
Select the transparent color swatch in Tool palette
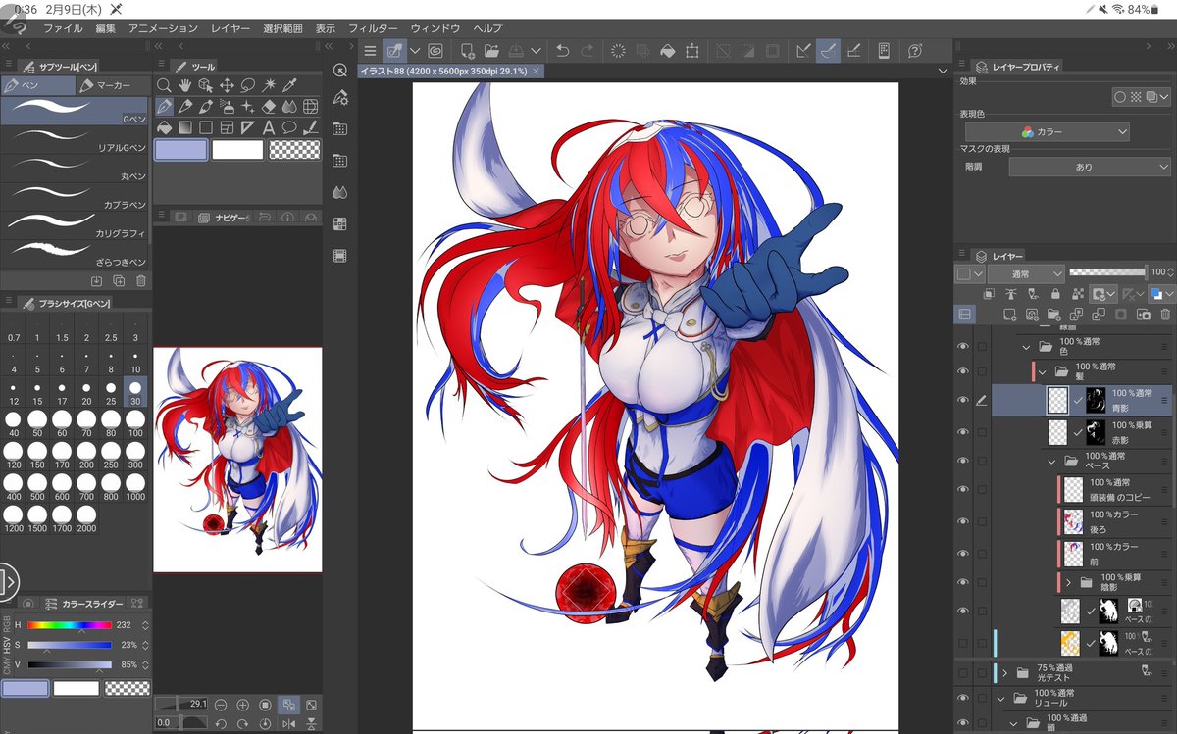tap(294, 149)
